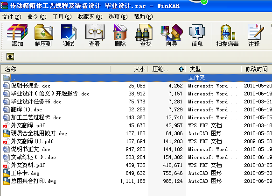The width and height of the screenshot is (272, 196).
Task: Select file name 说明书摘要.doc
Action: tap(31, 86)
